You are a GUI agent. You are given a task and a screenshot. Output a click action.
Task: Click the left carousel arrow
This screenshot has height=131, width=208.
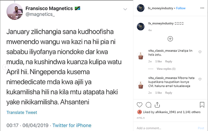coord(4,67)
